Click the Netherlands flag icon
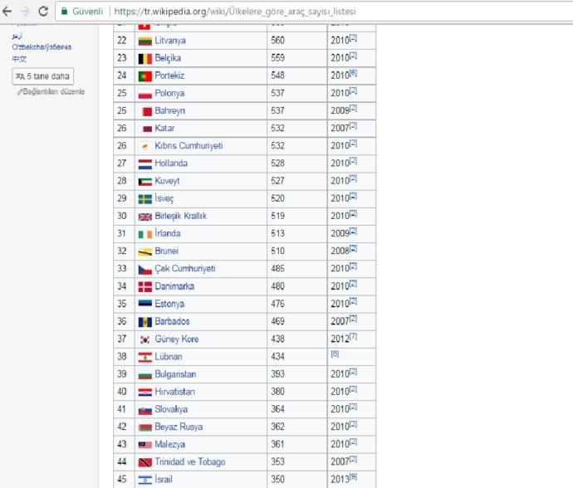Image resolution: width=573 pixels, height=488 pixels. [145, 164]
